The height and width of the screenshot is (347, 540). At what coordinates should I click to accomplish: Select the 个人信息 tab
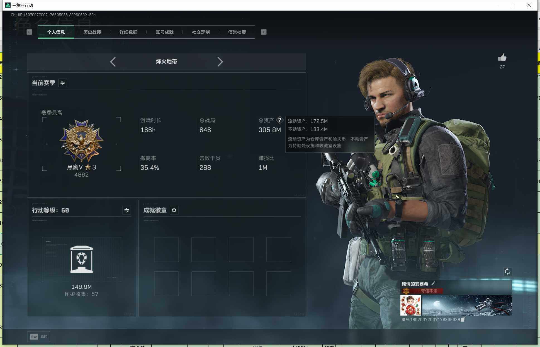[x=56, y=32]
